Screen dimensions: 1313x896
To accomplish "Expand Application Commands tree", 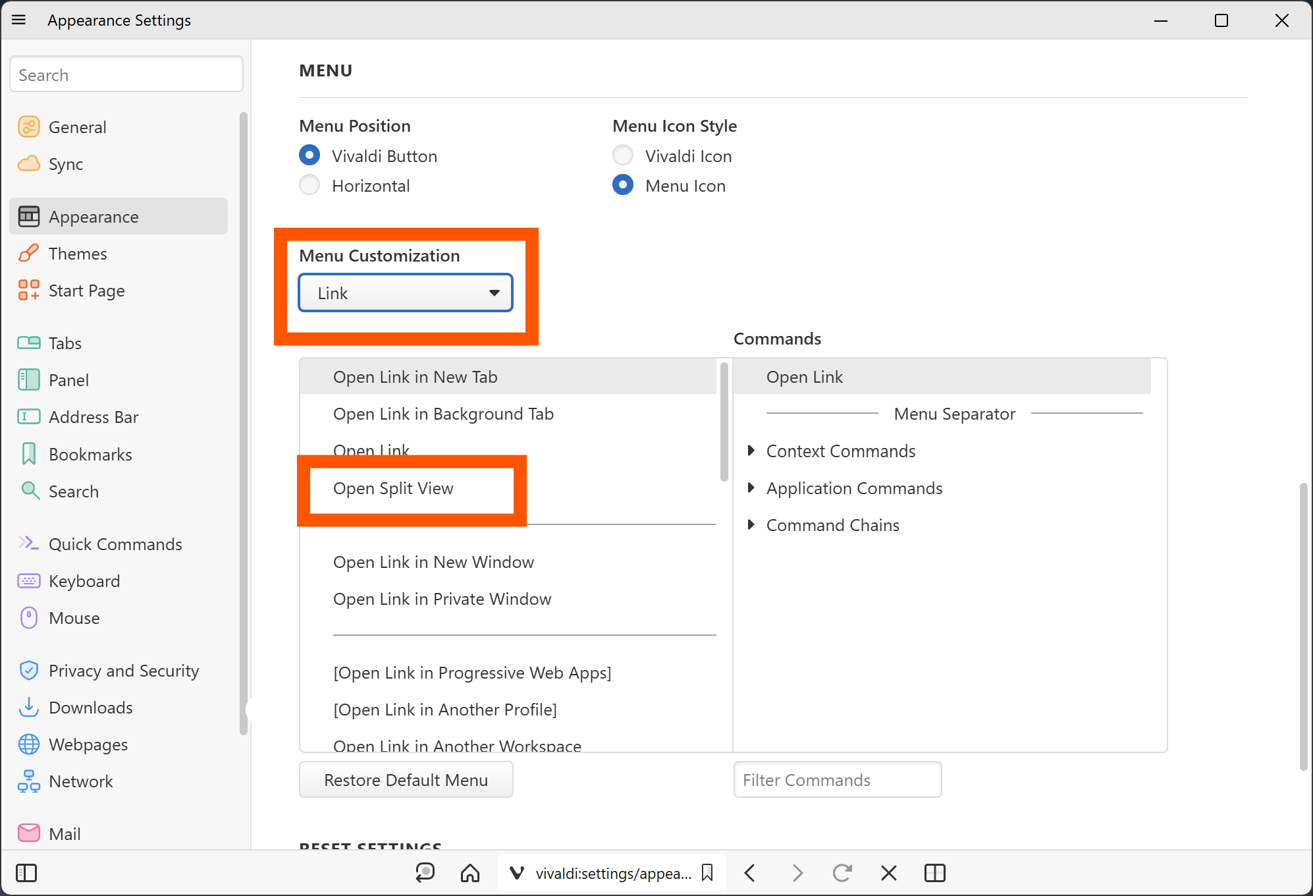I will pyautogui.click(x=751, y=488).
